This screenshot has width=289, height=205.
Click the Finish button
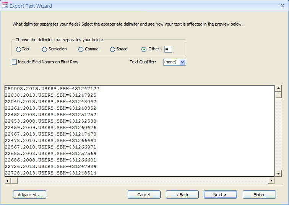click(x=259, y=195)
